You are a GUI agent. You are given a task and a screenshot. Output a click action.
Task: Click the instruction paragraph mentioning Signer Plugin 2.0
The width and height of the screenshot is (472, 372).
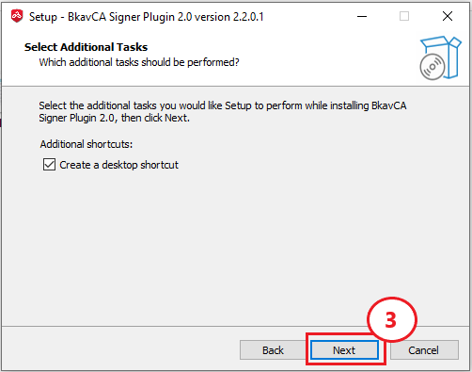pos(223,111)
